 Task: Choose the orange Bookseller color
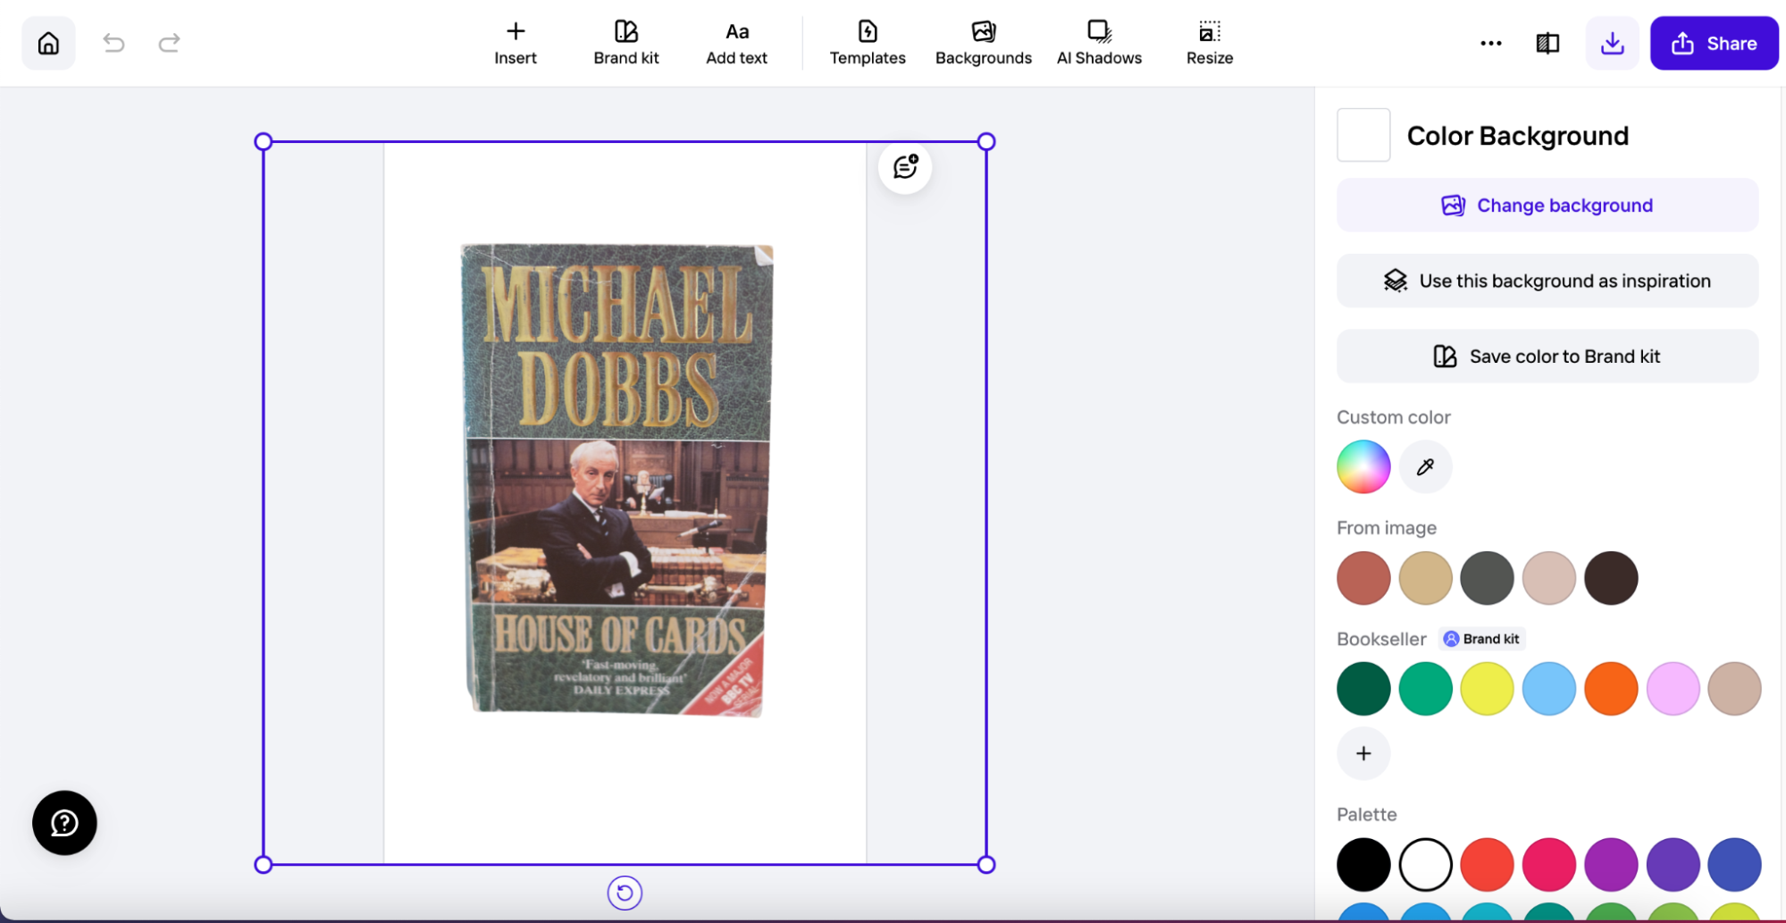tap(1611, 689)
